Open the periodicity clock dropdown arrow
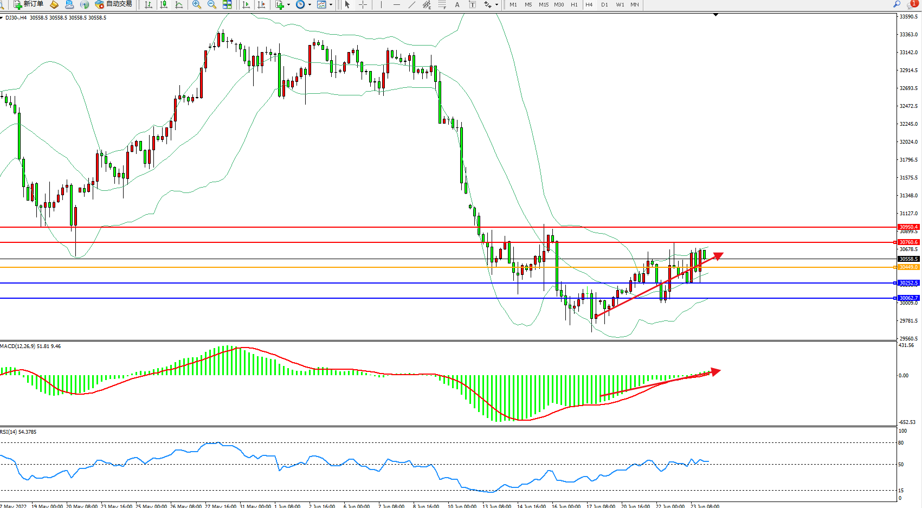This screenshot has width=922, height=508. pos(310,4)
